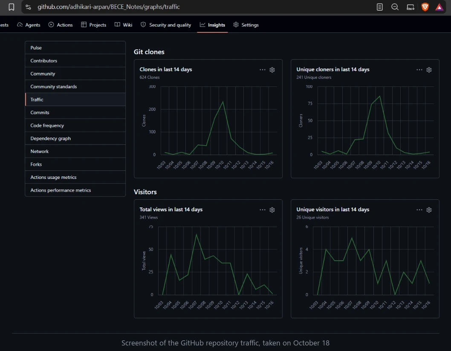Image resolution: width=451 pixels, height=351 pixels.
Task: Click the Actions play-circle icon
Action: click(51, 25)
